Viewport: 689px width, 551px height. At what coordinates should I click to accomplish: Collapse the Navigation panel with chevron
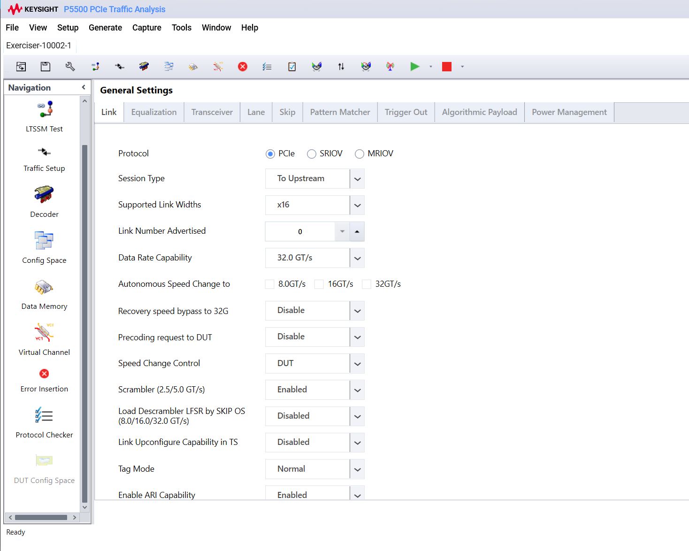(x=84, y=87)
